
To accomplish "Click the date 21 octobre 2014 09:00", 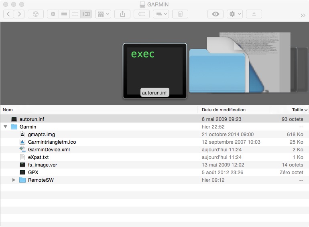I will click(228, 135).
